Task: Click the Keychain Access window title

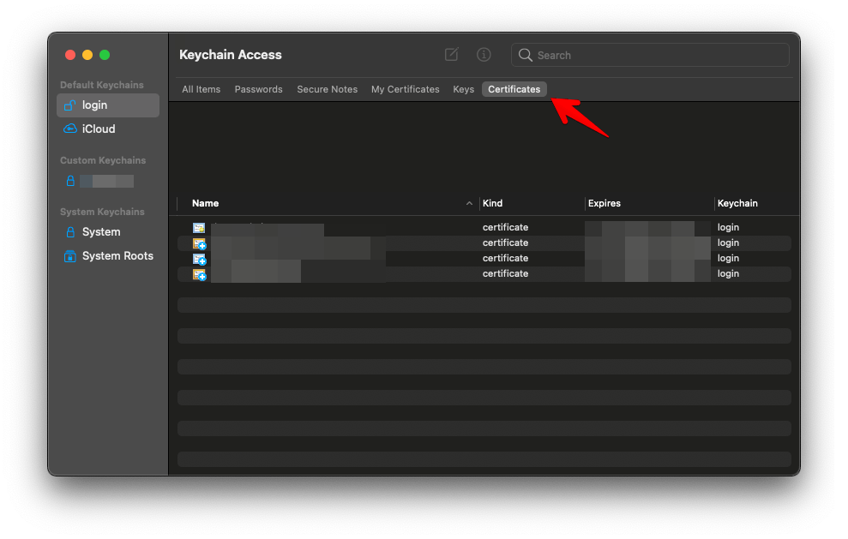Action: [x=231, y=55]
